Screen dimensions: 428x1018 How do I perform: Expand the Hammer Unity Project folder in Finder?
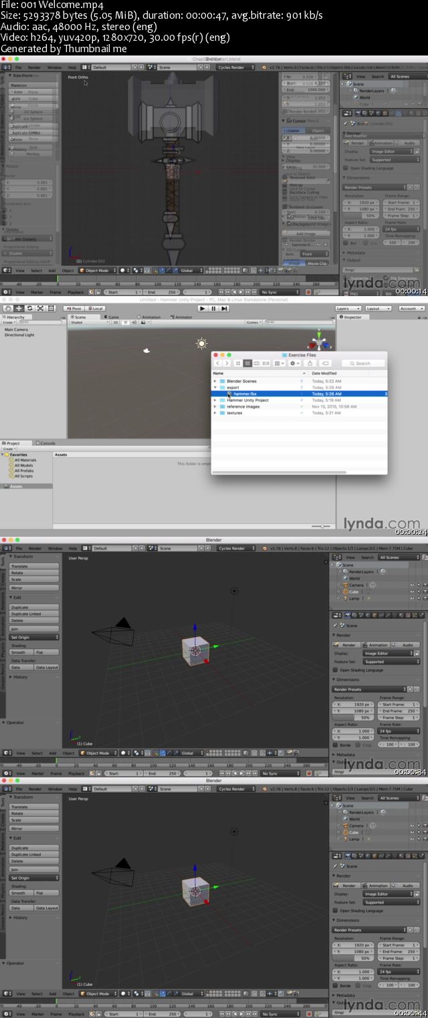click(x=215, y=400)
